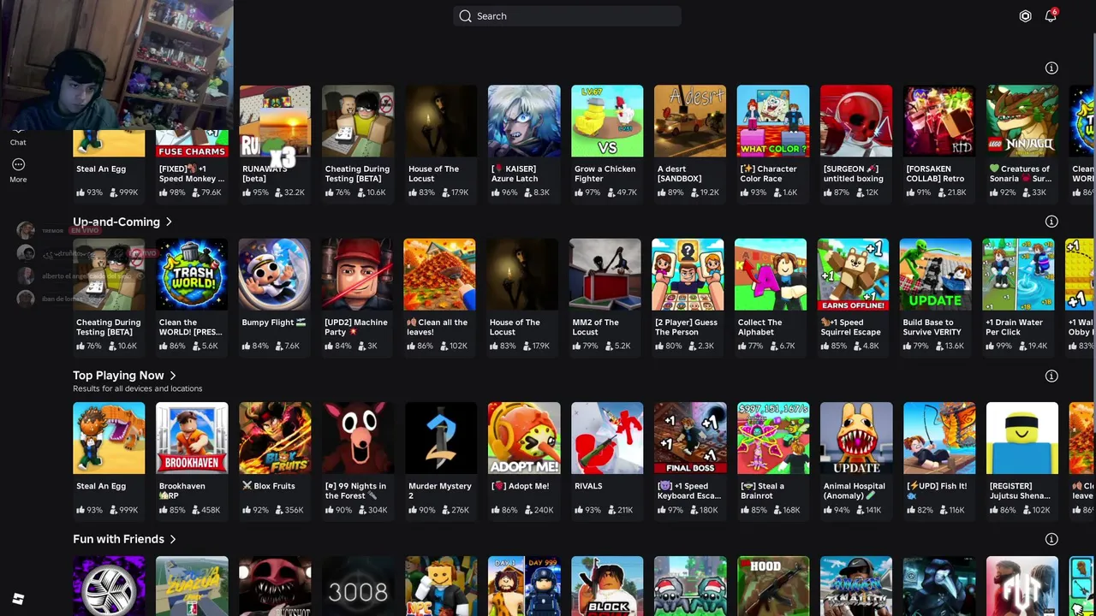Open the Brookhaven RP thumbnail

coord(192,438)
